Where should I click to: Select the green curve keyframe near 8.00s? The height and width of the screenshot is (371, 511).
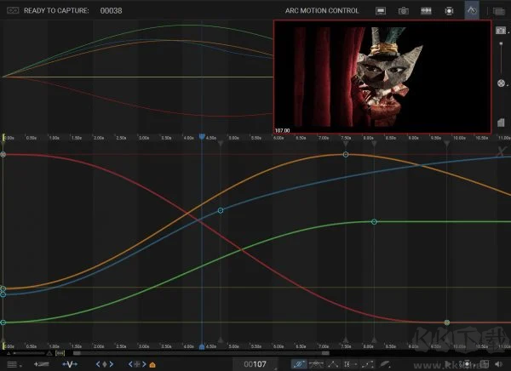(374, 222)
